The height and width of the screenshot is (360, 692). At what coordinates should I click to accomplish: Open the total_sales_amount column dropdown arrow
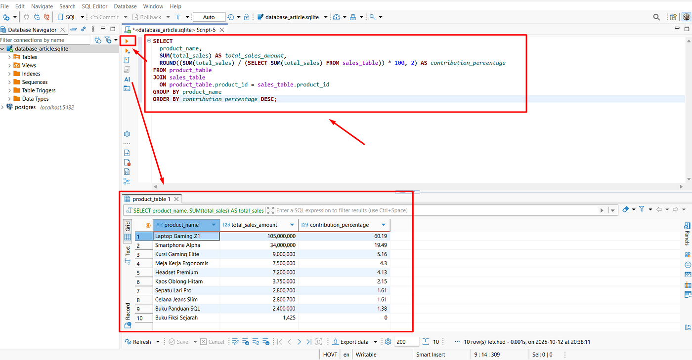tap(293, 225)
